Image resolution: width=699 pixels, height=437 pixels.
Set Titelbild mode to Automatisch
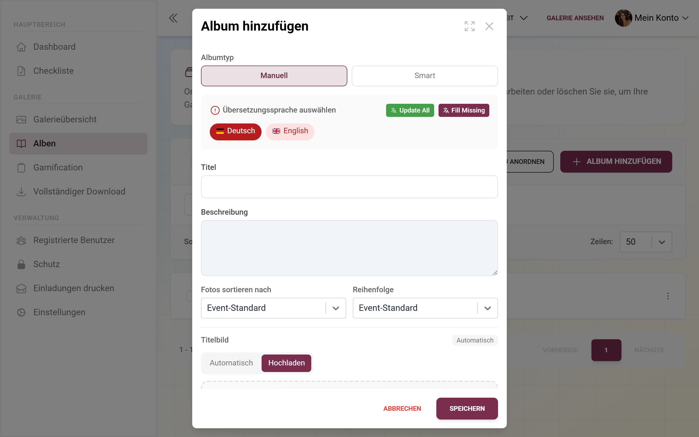[x=231, y=363]
